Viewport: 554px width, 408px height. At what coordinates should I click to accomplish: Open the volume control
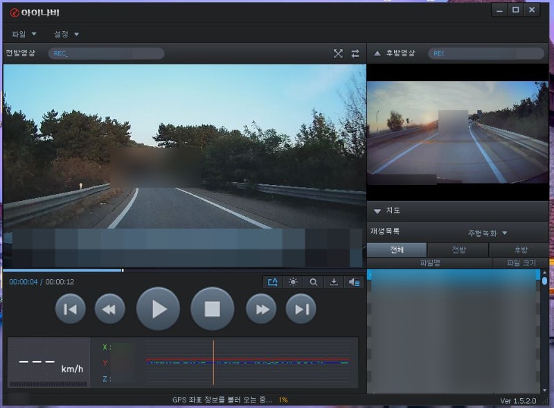click(x=354, y=282)
